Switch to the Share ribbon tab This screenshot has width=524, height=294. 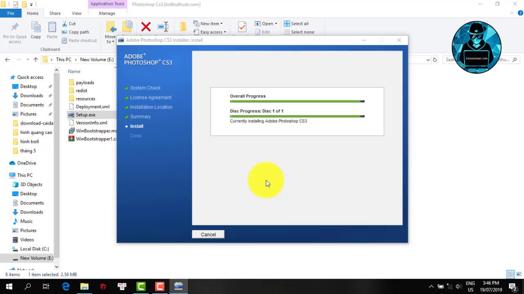click(55, 13)
